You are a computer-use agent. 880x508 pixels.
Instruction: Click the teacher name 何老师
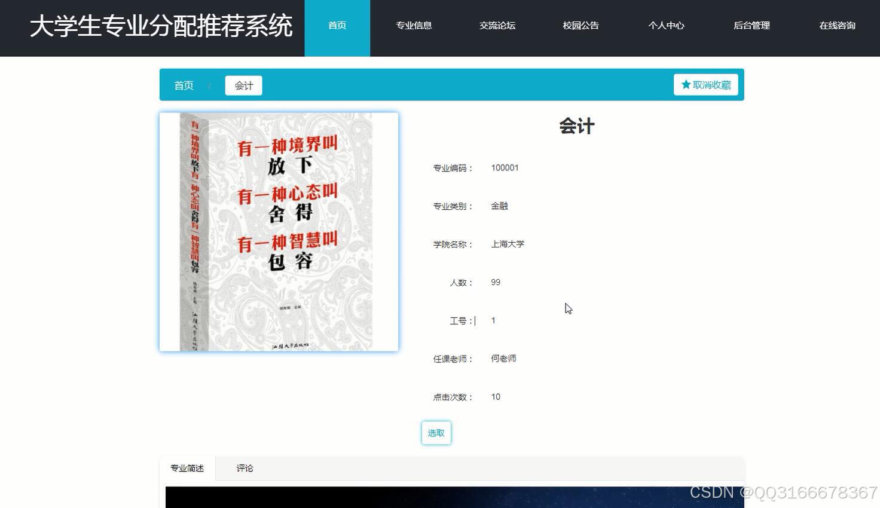point(503,359)
